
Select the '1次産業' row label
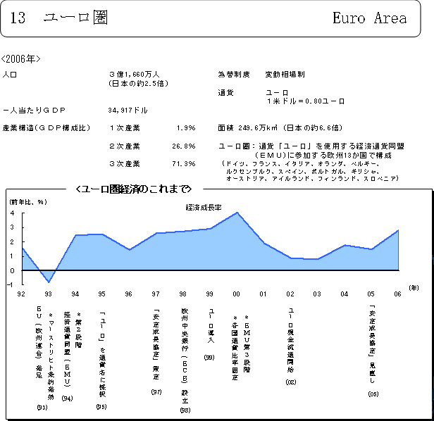[125, 128]
